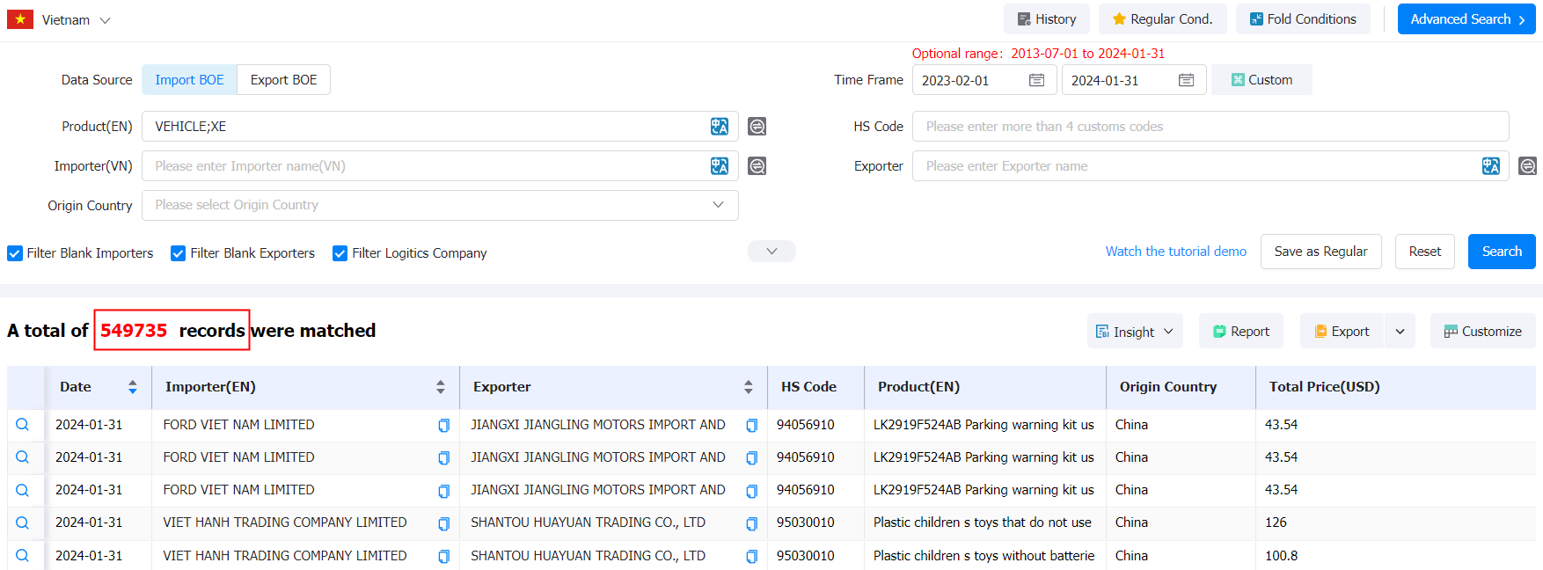Click the translate icon in the Exporter field
This screenshot has width=1543, height=570.
pos(1490,166)
